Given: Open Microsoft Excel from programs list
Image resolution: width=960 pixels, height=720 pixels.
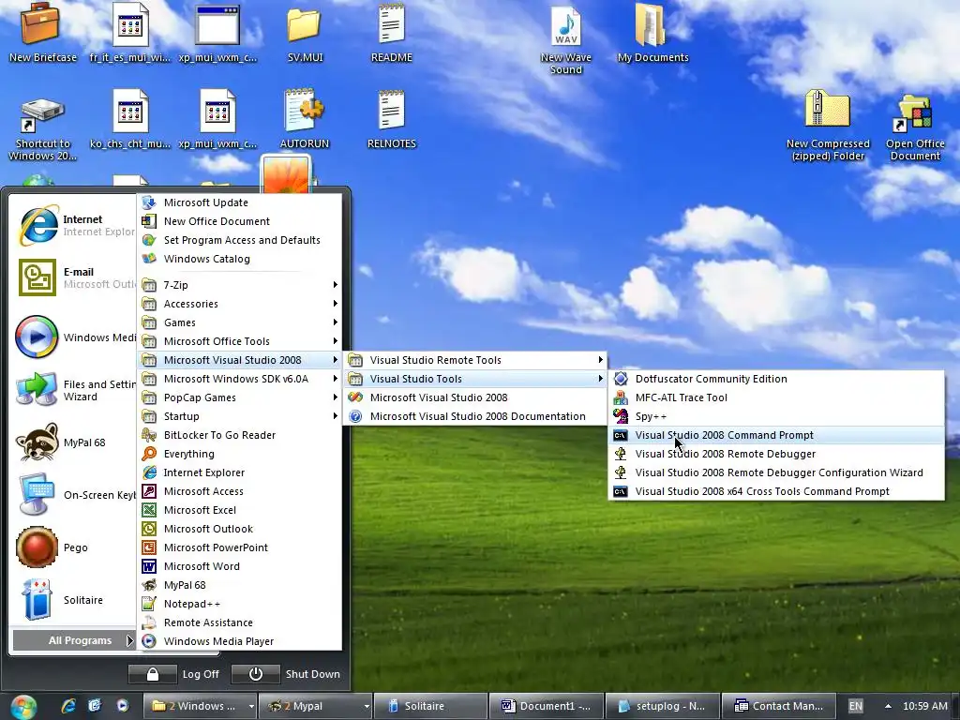Looking at the screenshot, I should [240, 510].
